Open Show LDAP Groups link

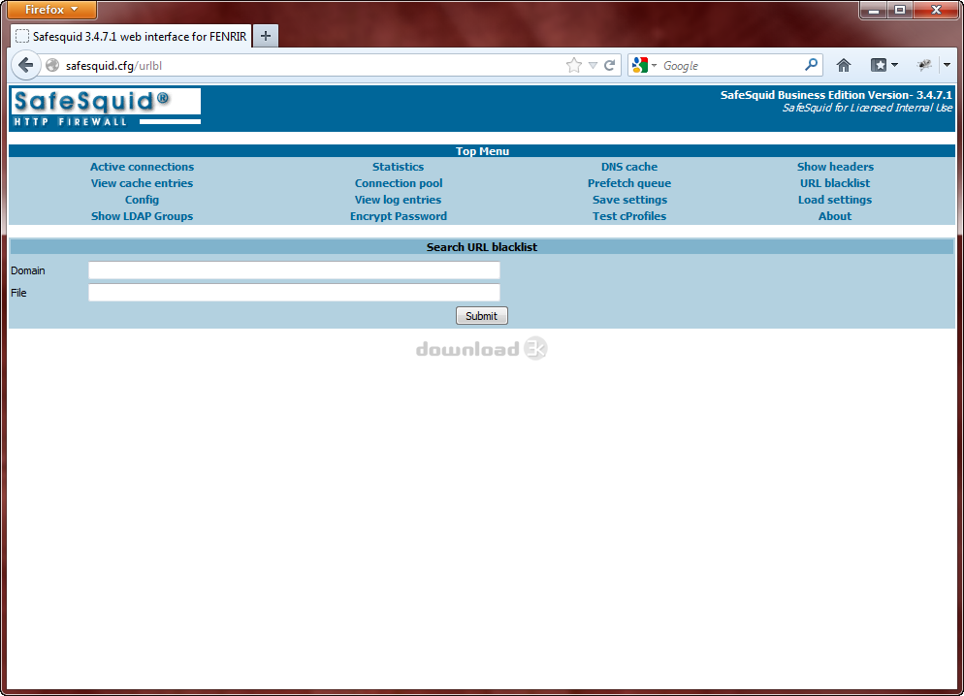click(142, 216)
